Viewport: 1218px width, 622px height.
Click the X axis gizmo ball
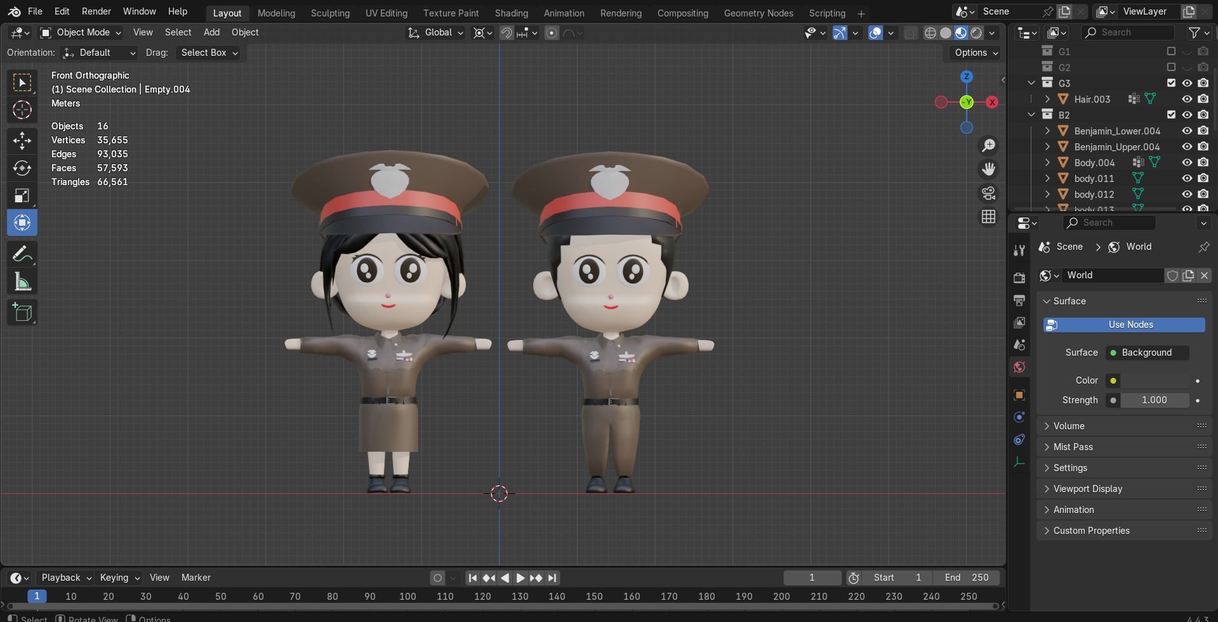pos(992,102)
